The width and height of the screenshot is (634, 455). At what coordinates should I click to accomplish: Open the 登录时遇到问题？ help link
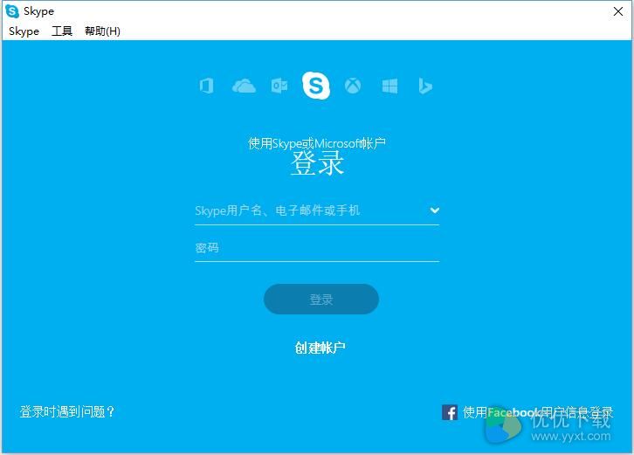[x=67, y=411]
